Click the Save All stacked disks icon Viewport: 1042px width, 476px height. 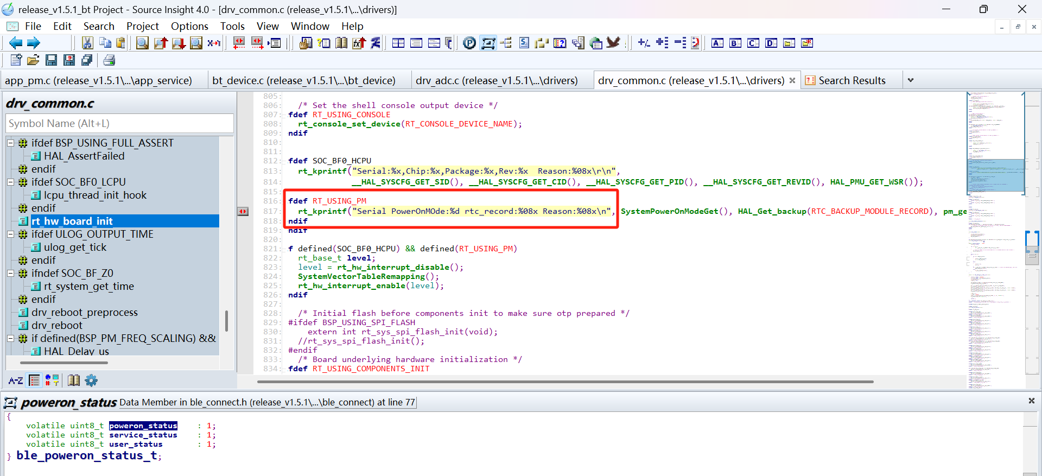87,60
